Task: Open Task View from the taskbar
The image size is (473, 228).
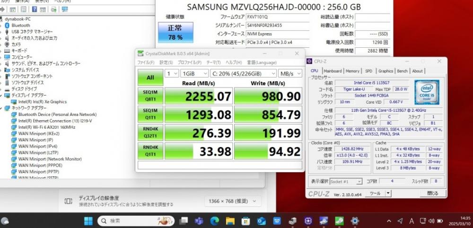Action: (184, 221)
